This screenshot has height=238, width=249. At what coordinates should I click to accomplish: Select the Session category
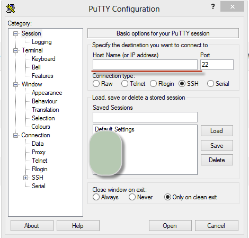31,33
